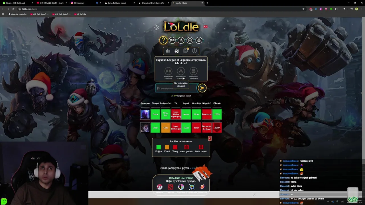Open the statistics bar chart icon
365x205 pixels.
pos(168,51)
